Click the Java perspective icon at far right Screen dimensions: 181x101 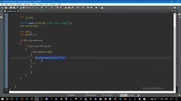tap(179, 8)
